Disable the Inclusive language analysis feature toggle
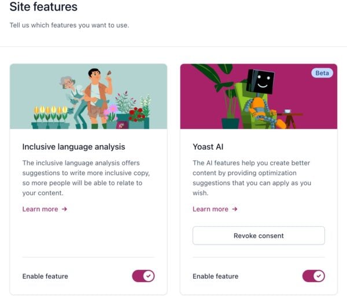 pyautogui.click(x=143, y=276)
